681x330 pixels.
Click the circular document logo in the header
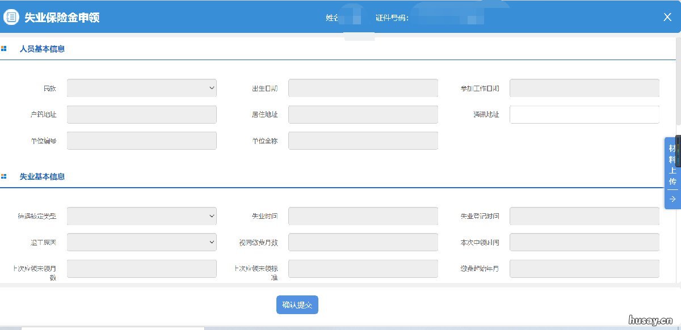pyautogui.click(x=11, y=16)
